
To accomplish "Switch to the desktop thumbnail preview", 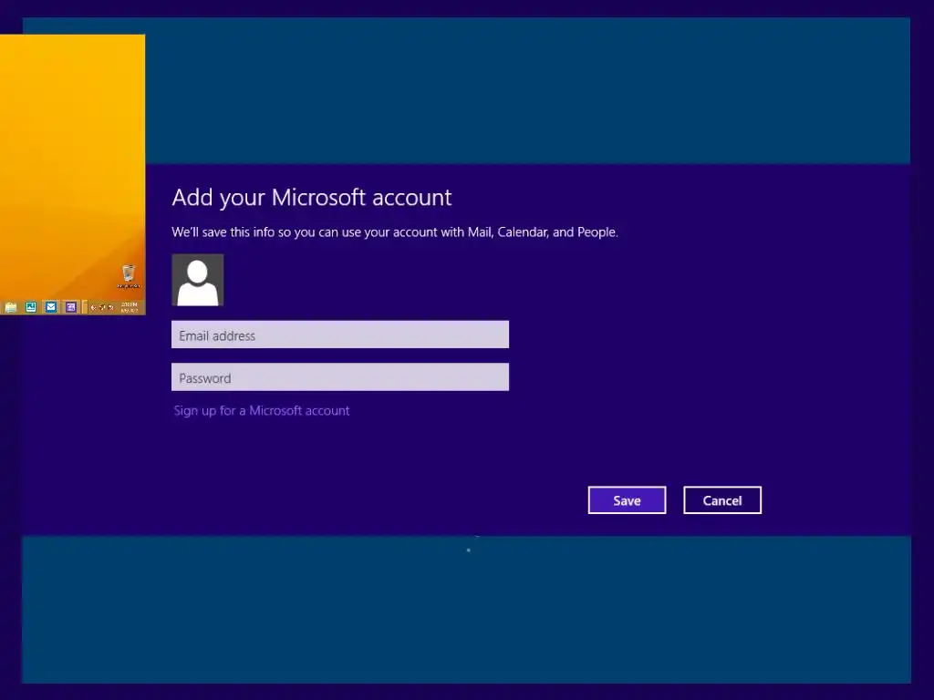I will [73, 174].
